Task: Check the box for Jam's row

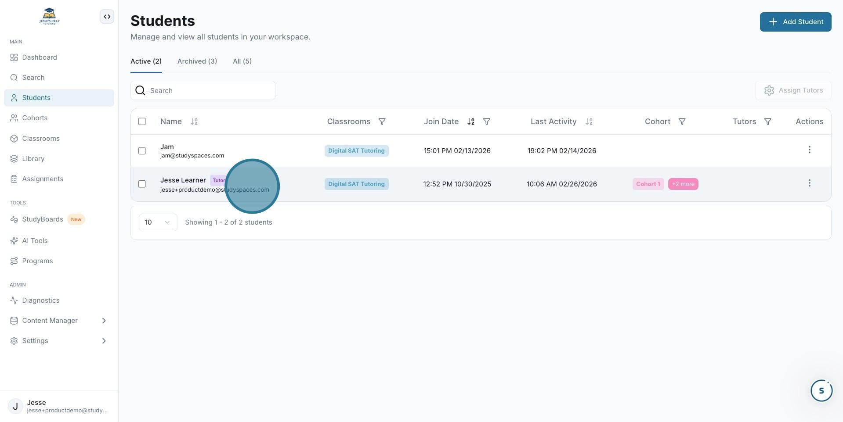Action: click(142, 151)
